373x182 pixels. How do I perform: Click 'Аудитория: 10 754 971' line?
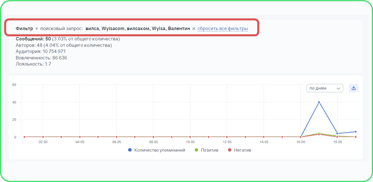coord(40,51)
